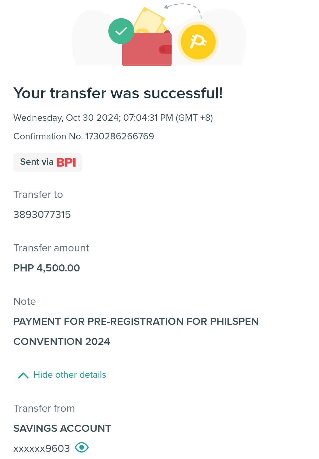Click the Transfer from label
The height and width of the screenshot is (459, 319).
tap(44, 408)
